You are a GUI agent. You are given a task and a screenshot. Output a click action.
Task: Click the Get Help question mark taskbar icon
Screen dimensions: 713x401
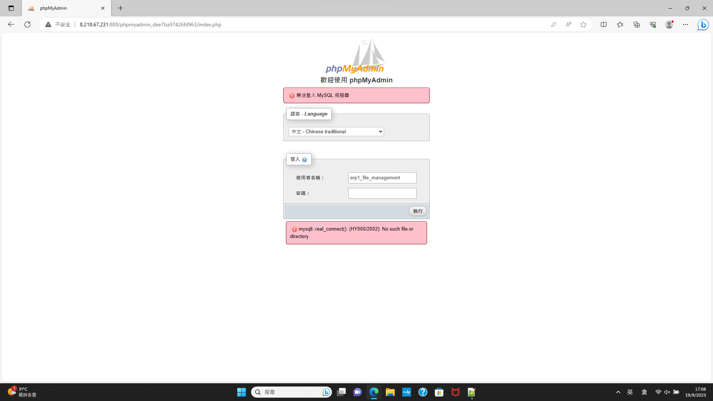click(x=423, y=392)
